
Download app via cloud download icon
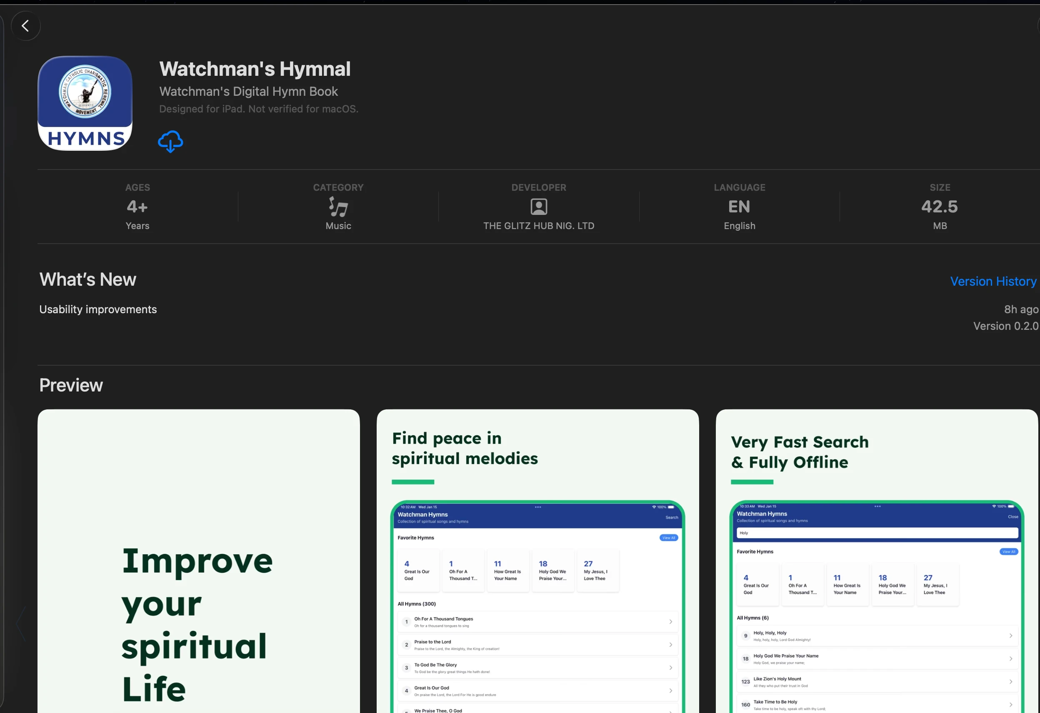coord(170,142)
